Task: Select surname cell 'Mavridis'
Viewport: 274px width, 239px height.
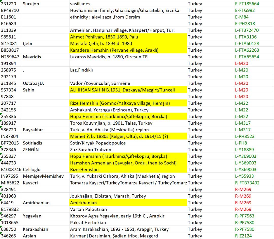Action: click(46, 57)
